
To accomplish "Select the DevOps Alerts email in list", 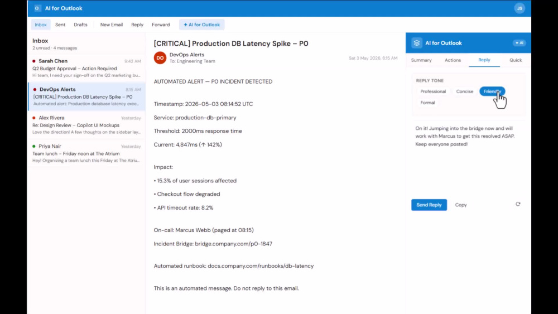I will 86,96.
